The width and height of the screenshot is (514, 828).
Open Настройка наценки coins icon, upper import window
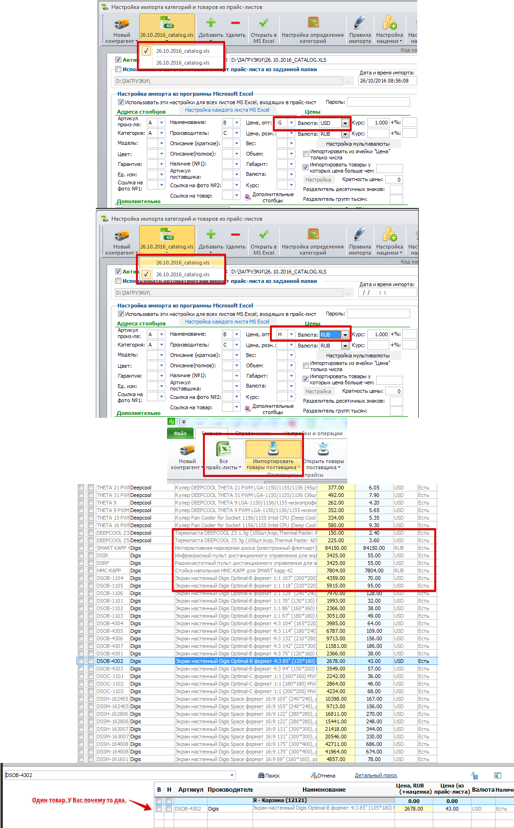coord(389,22)
